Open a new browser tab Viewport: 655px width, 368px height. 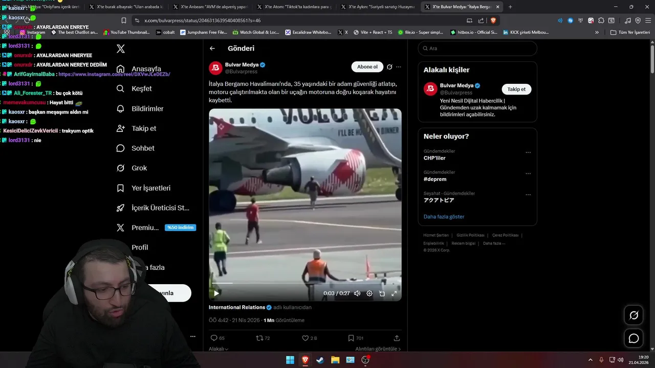click(x=510, y=7)
